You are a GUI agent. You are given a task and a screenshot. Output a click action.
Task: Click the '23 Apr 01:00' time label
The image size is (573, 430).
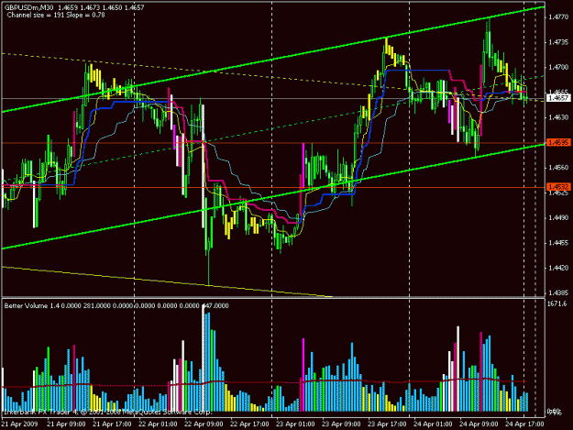click(x=295, y=424)
